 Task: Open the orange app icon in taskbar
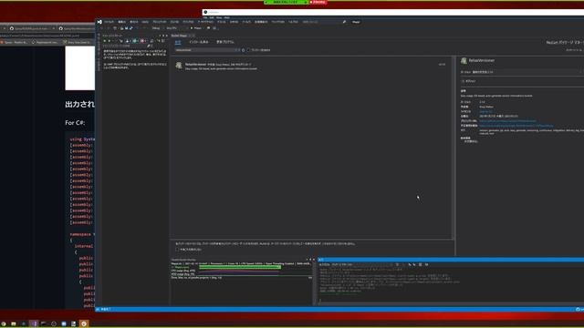pos(84,323)
